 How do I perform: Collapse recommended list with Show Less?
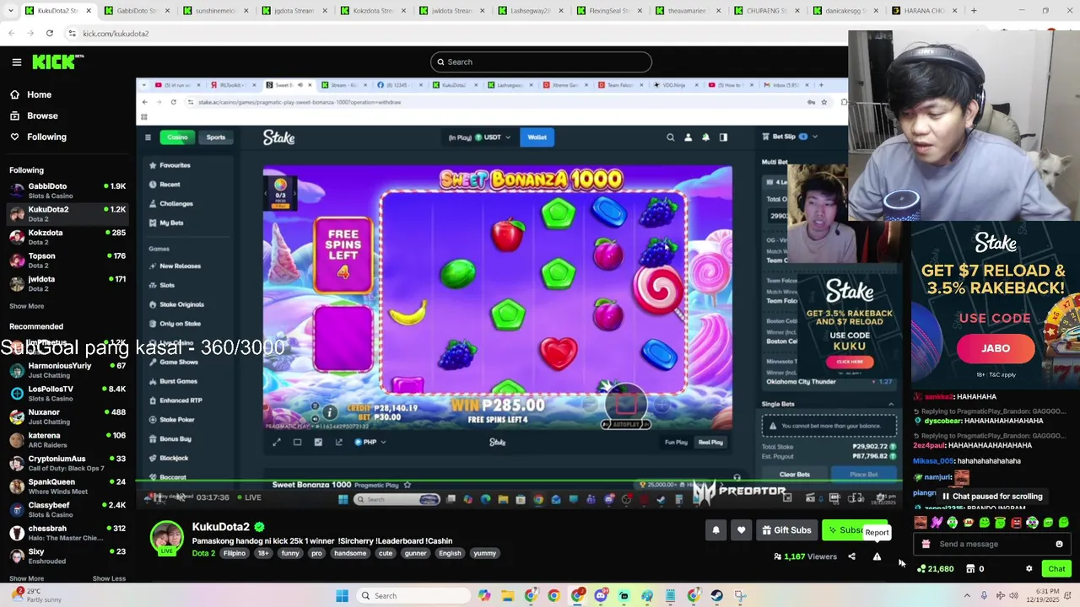pyautogui.click(x=109, y=578)
